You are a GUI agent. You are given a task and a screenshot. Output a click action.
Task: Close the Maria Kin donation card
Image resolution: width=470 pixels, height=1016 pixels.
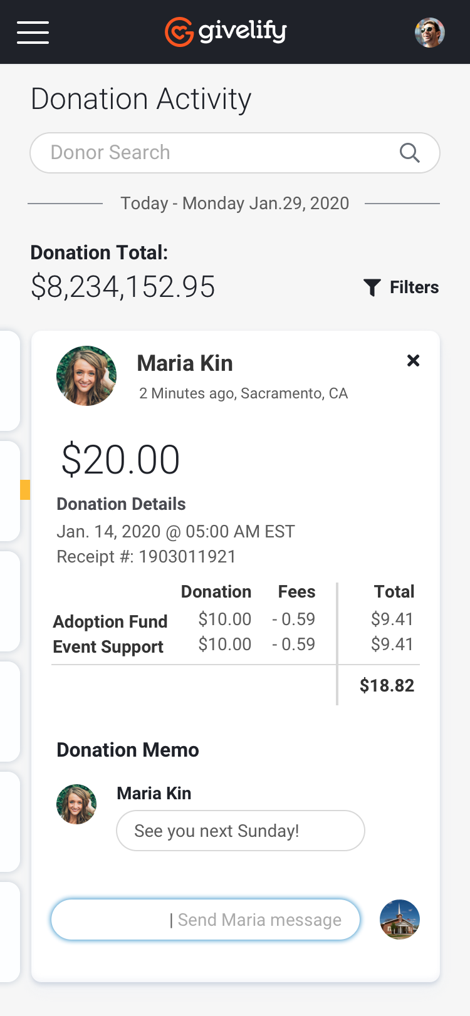click(413, 361)
